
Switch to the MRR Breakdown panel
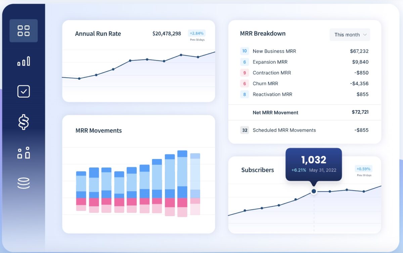(262, 34)
